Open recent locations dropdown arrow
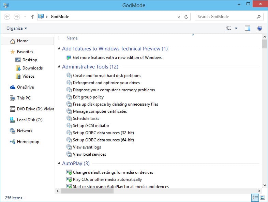This screenshot has height=202, width=268. click(x=25, y=17)
